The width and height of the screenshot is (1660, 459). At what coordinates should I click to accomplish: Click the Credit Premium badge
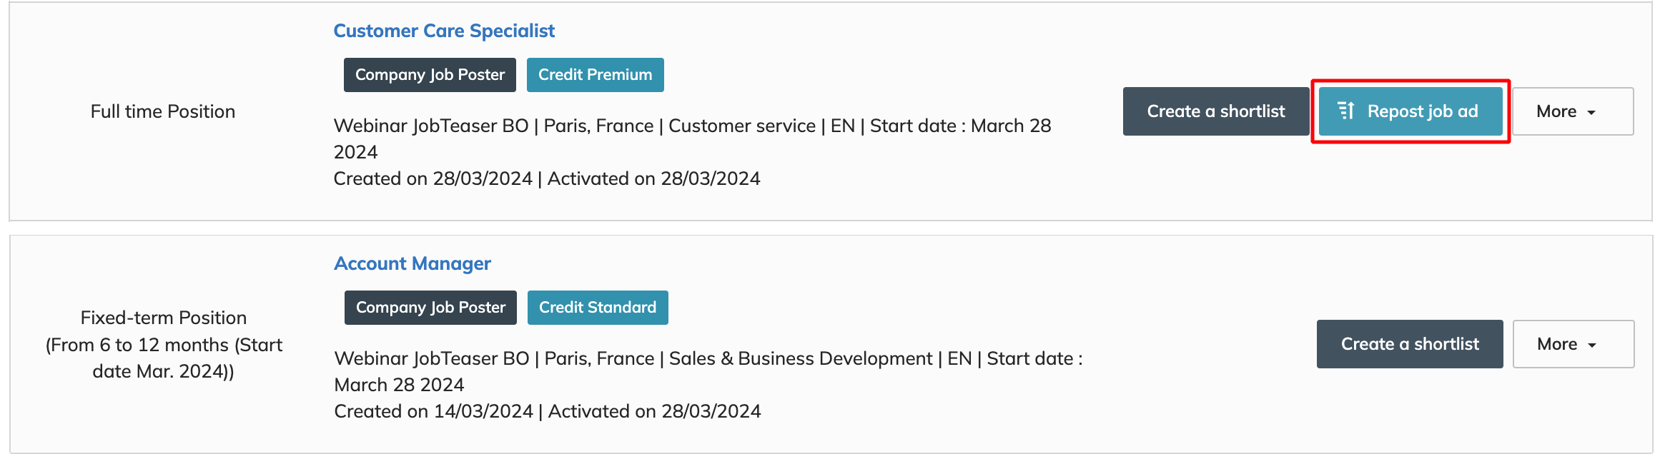(x=595, y=75)
